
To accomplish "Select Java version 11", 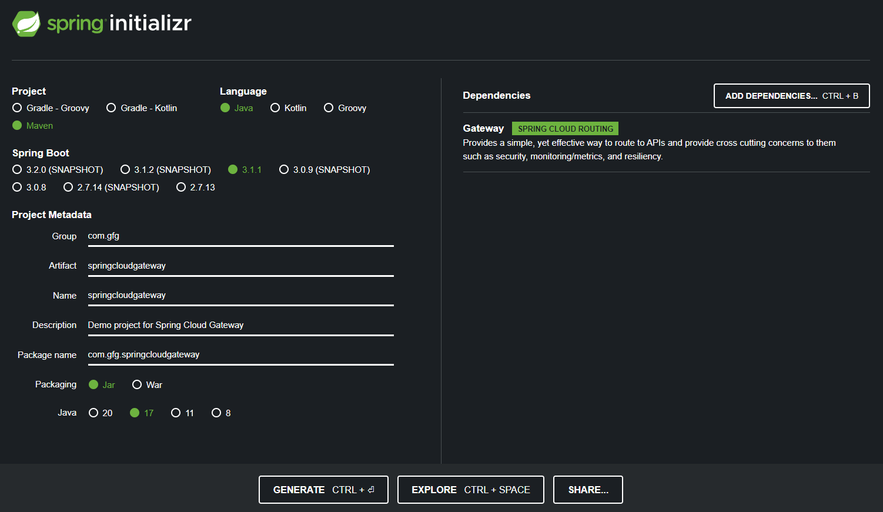I will [182, 413].
